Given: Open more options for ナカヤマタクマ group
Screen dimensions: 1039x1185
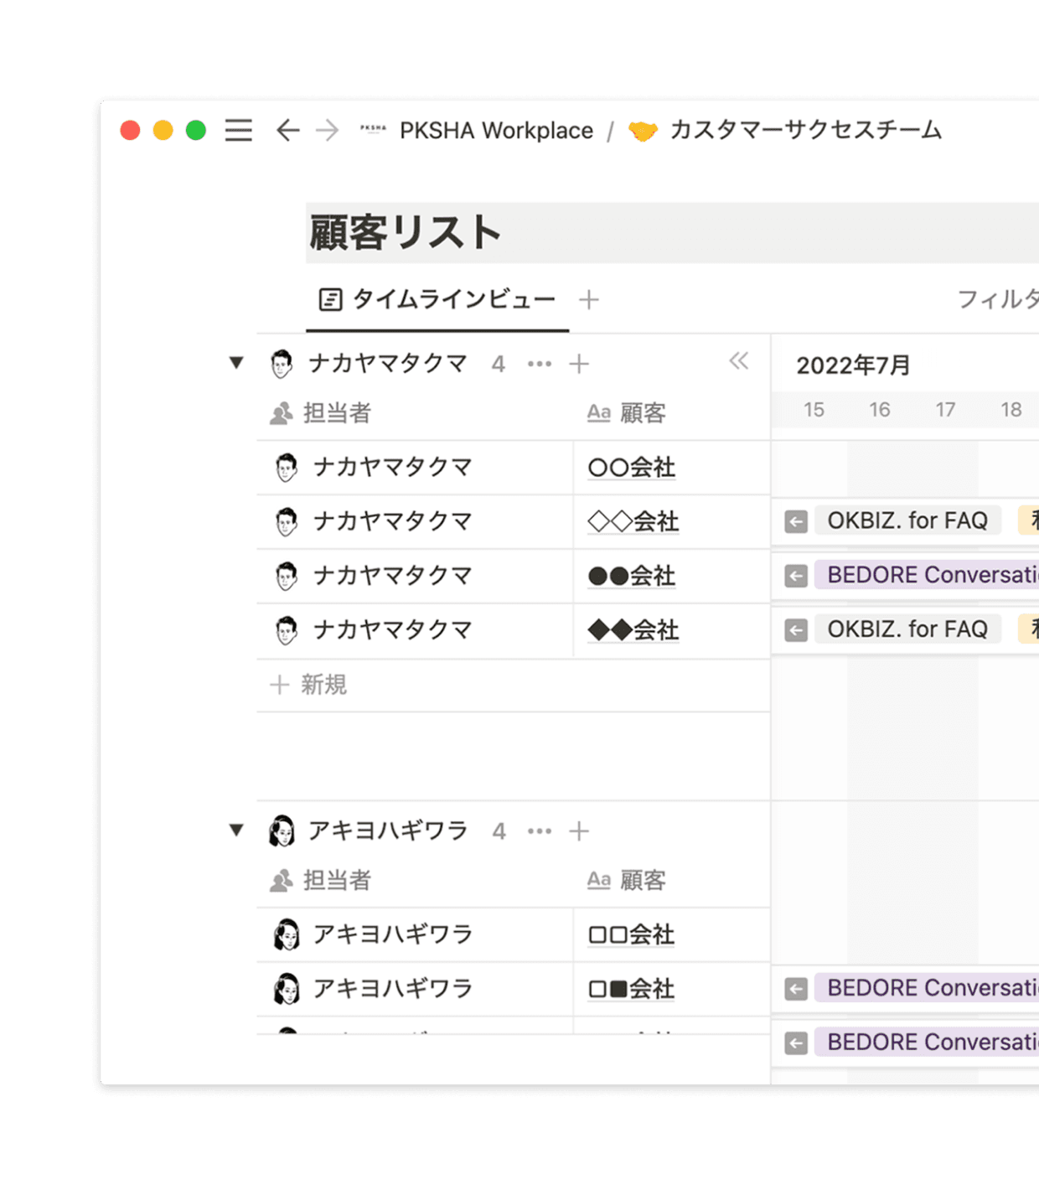Looking at the screenshot, I should click(x=540, y=364).
